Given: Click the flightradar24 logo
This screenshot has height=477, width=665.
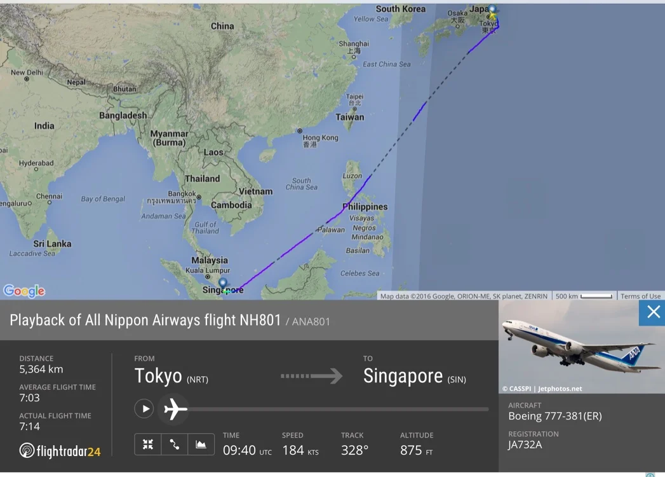Looking at the screenshot, I should tap(60, 451).
